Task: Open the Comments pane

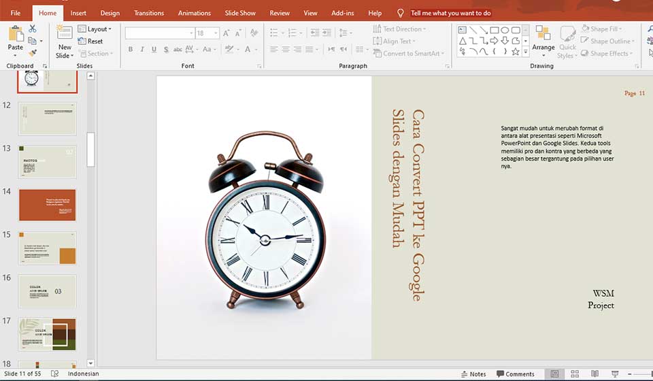Action: point(516,374)
